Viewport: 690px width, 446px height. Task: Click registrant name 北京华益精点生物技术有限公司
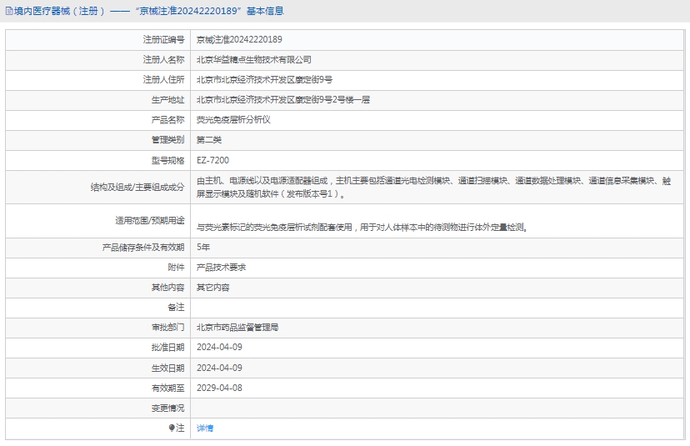click(x=254, y=59)
